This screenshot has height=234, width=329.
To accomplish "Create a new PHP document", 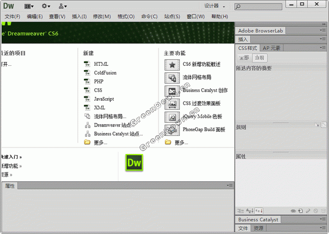I will click(x=98, y=81).
